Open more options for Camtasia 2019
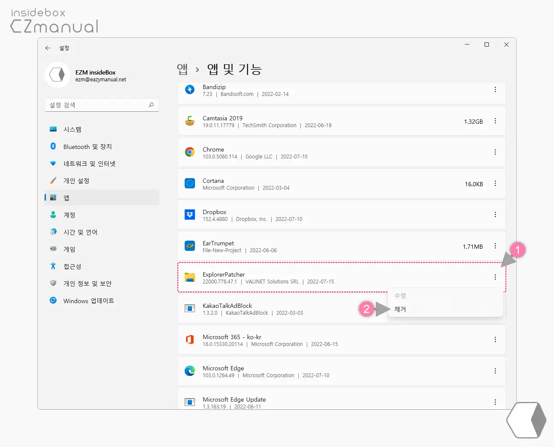 495,121
